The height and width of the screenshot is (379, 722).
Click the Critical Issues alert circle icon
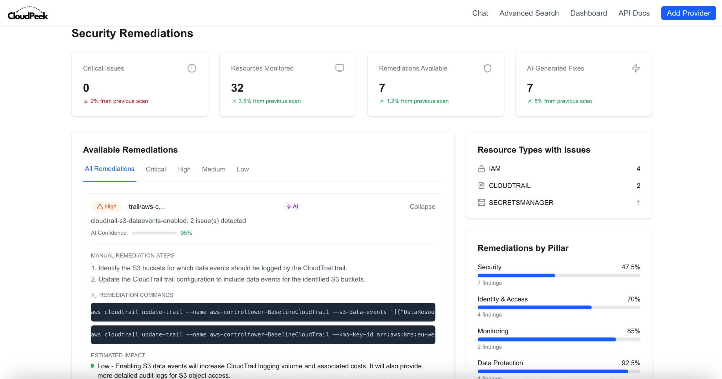click(192, 68)
